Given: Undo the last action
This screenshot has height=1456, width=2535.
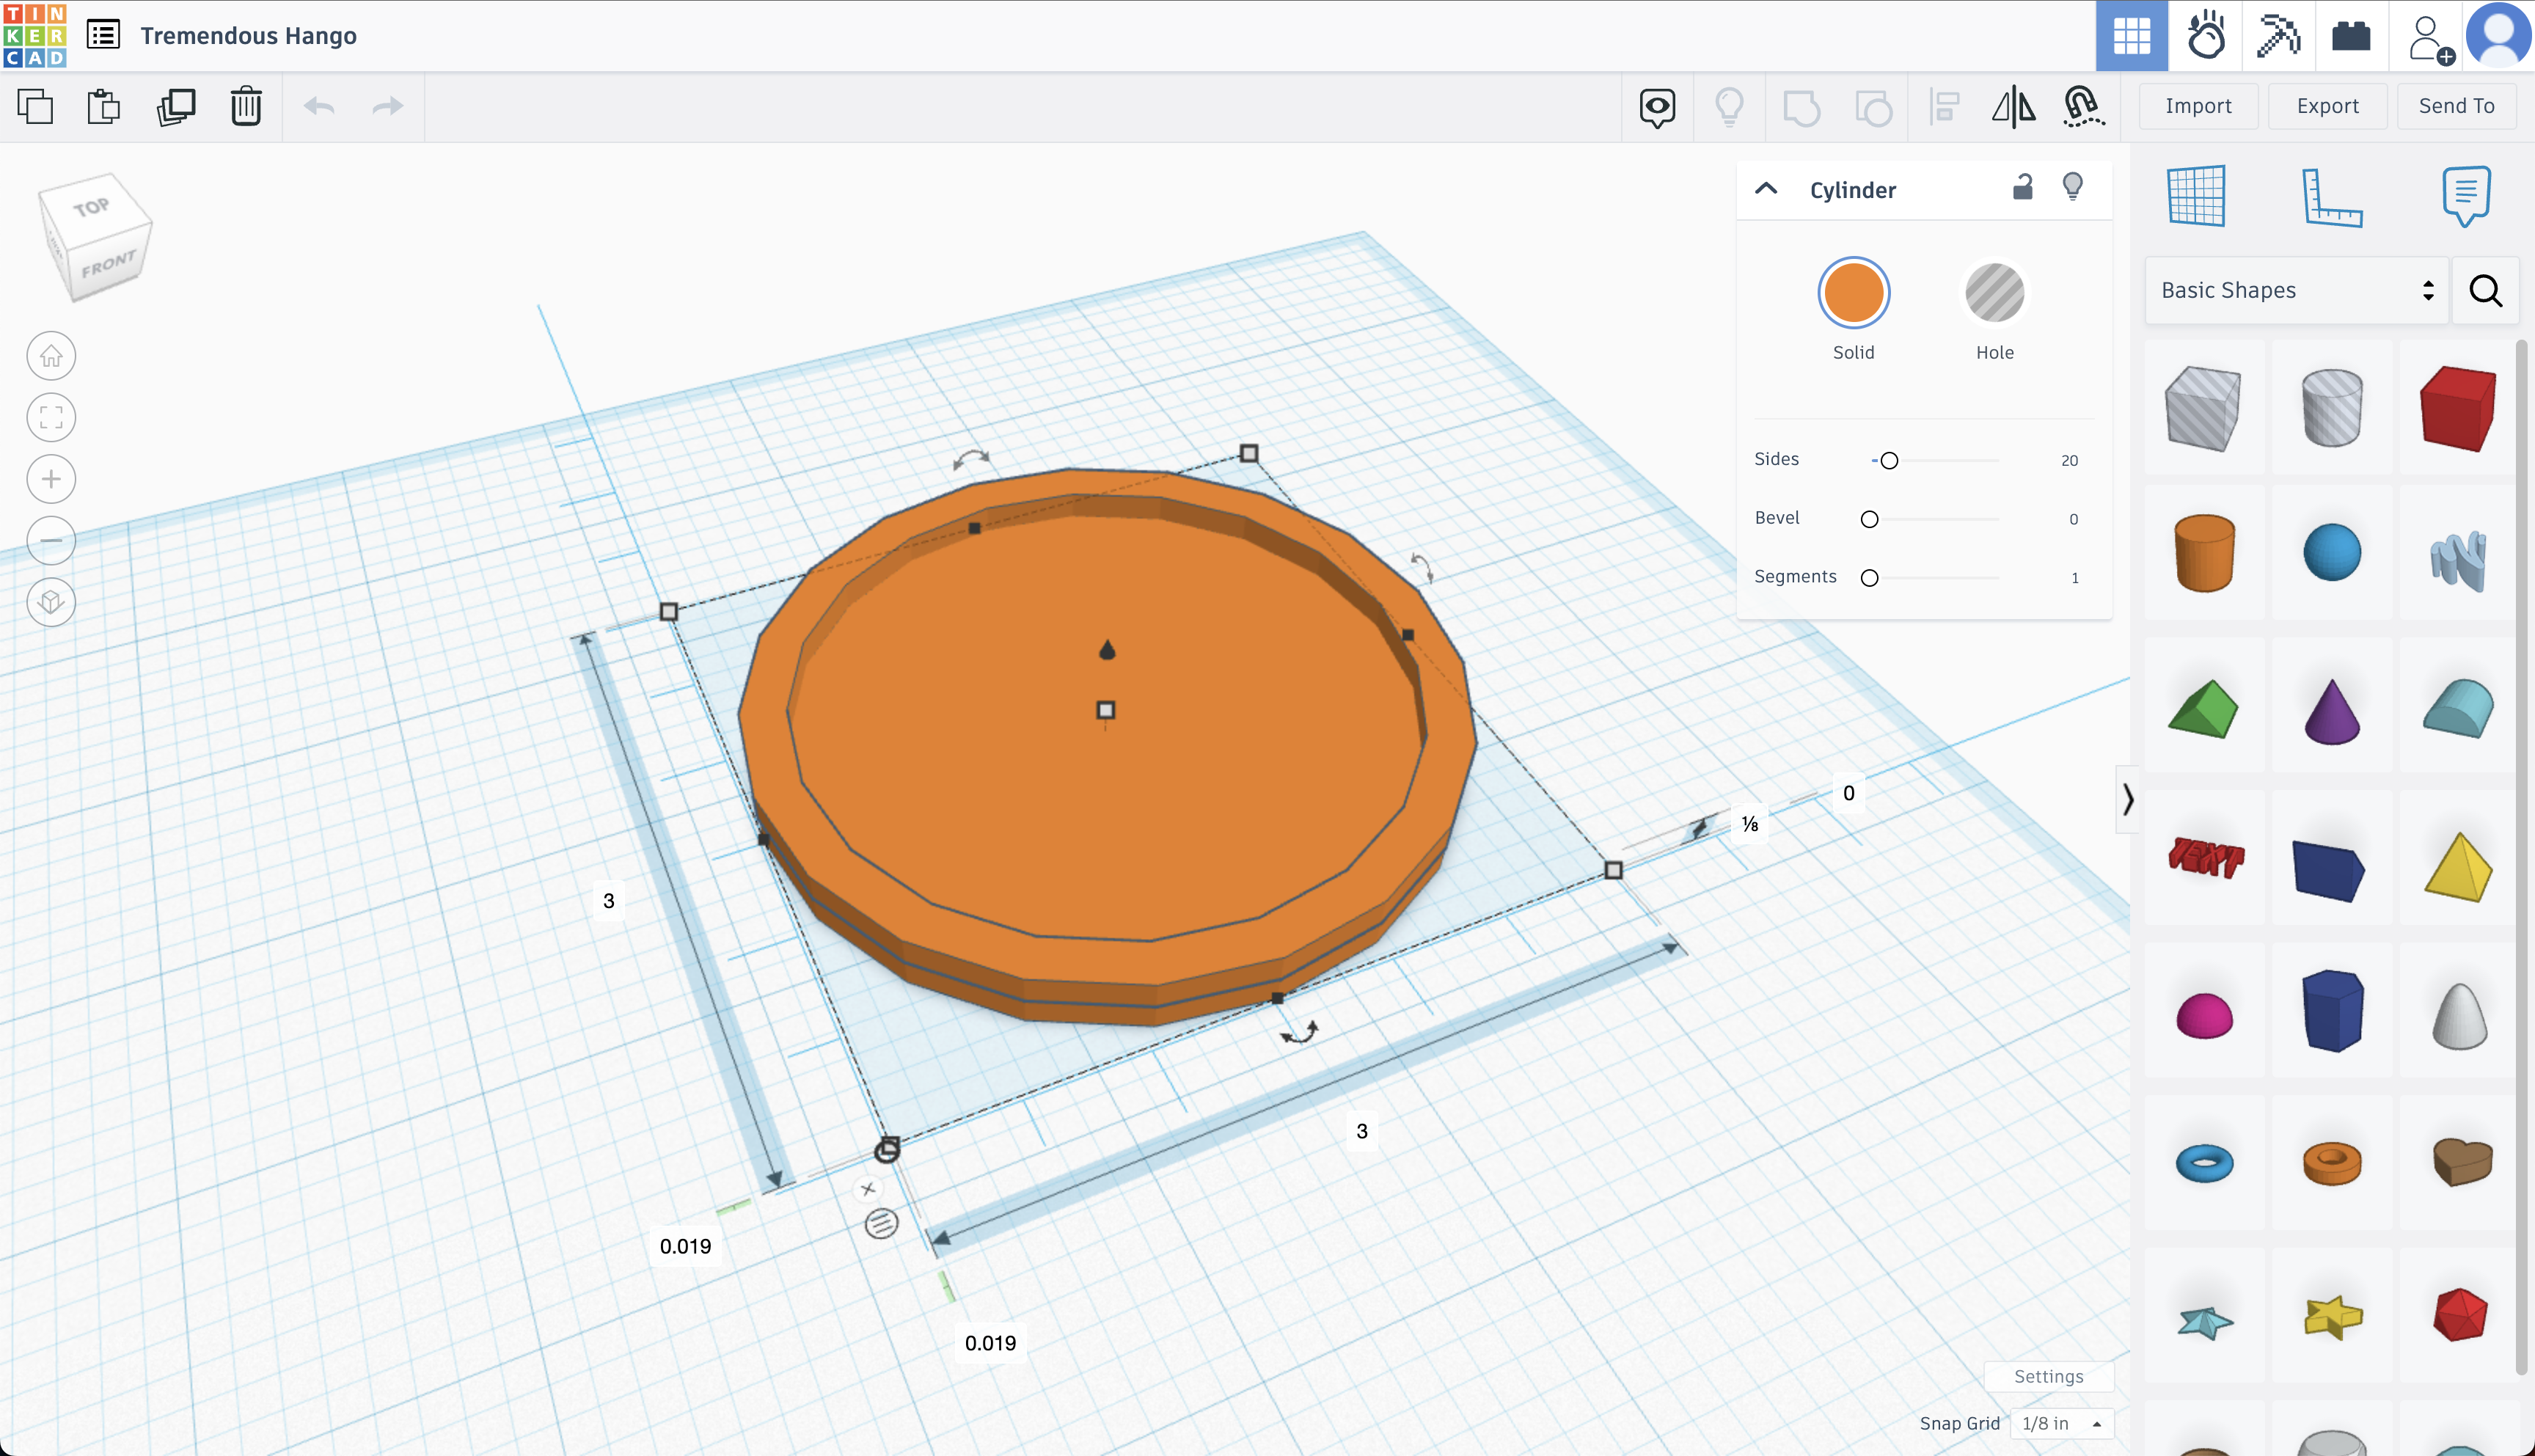Looking at the screenshot, I should click(319, 106).
